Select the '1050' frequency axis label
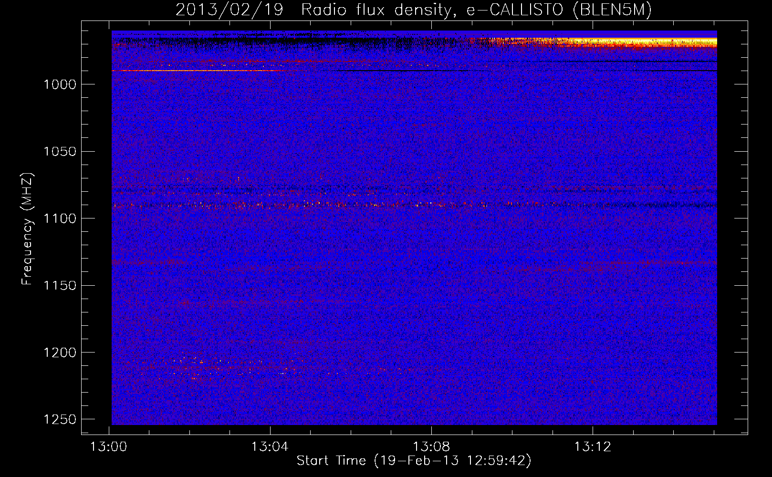Viewport: 772px width, 477px height. pyautogui.click(x=60, y=151)
